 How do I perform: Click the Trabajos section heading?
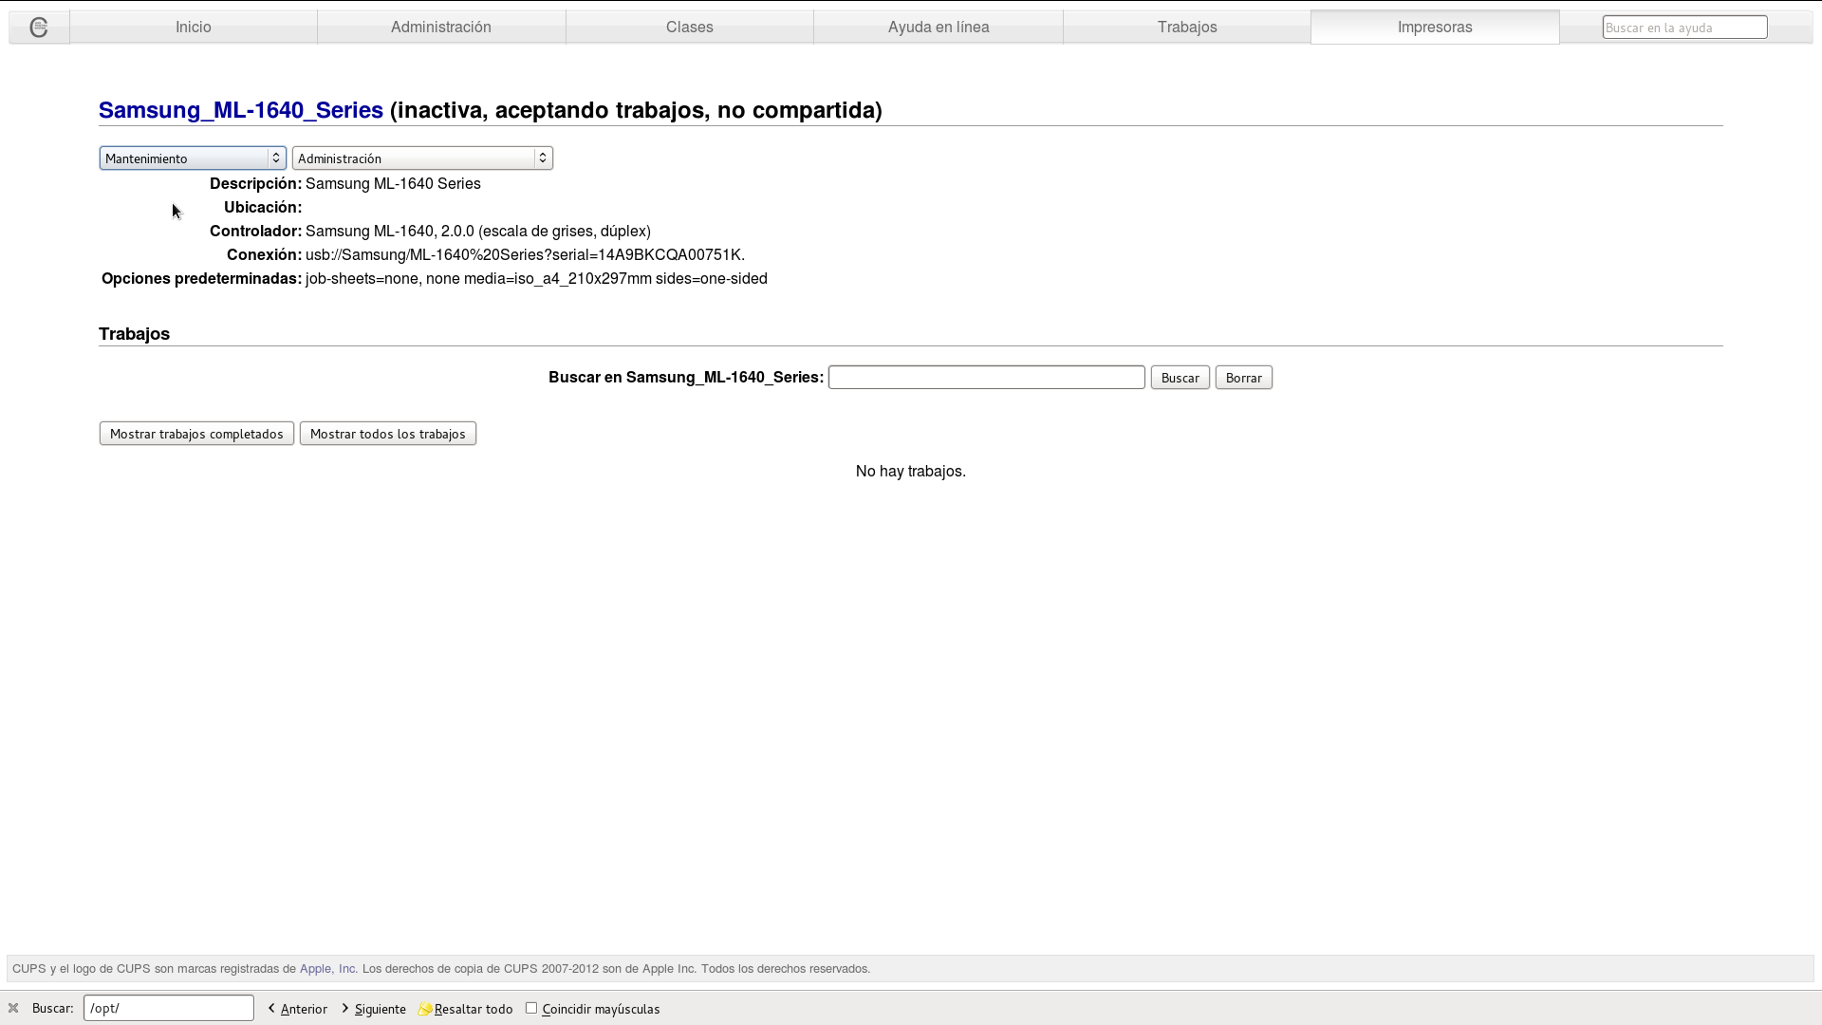135,334
